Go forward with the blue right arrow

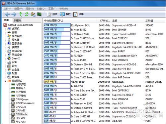14,14
